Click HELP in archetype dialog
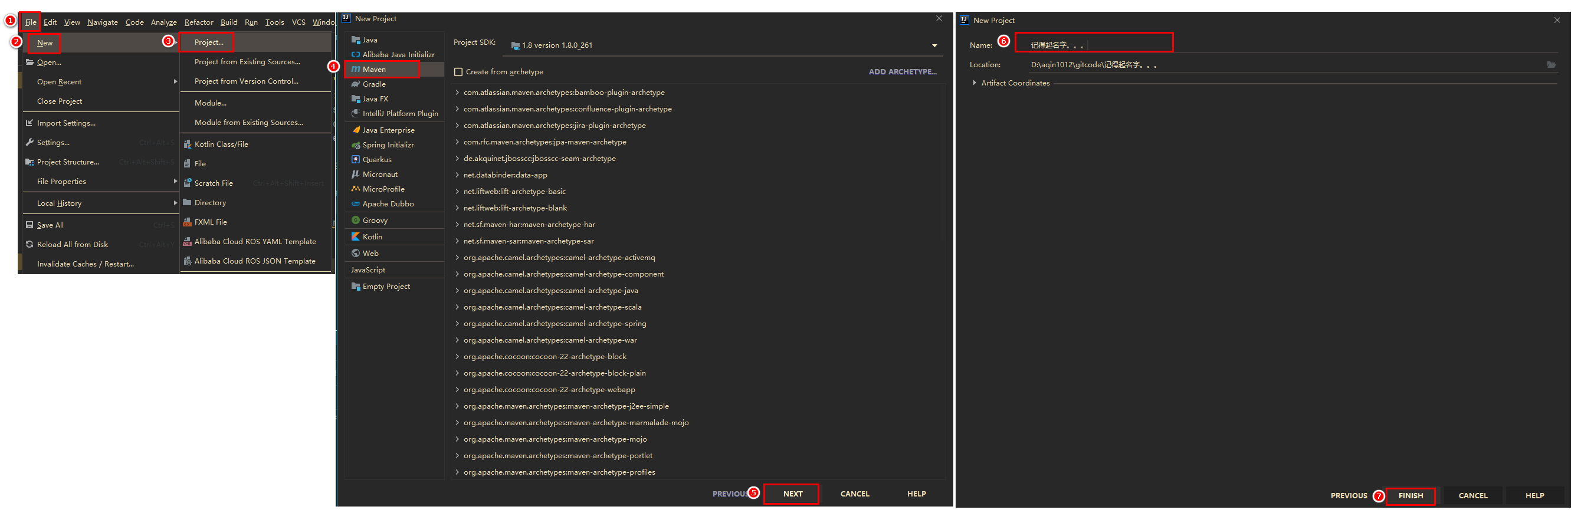This screenshot has height=513, width=1578. coord(916,494)
